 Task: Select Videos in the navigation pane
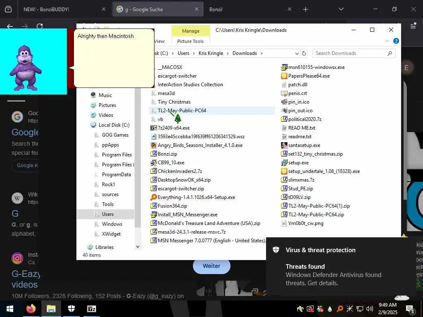pyautogui.click(x=106, y=115)
